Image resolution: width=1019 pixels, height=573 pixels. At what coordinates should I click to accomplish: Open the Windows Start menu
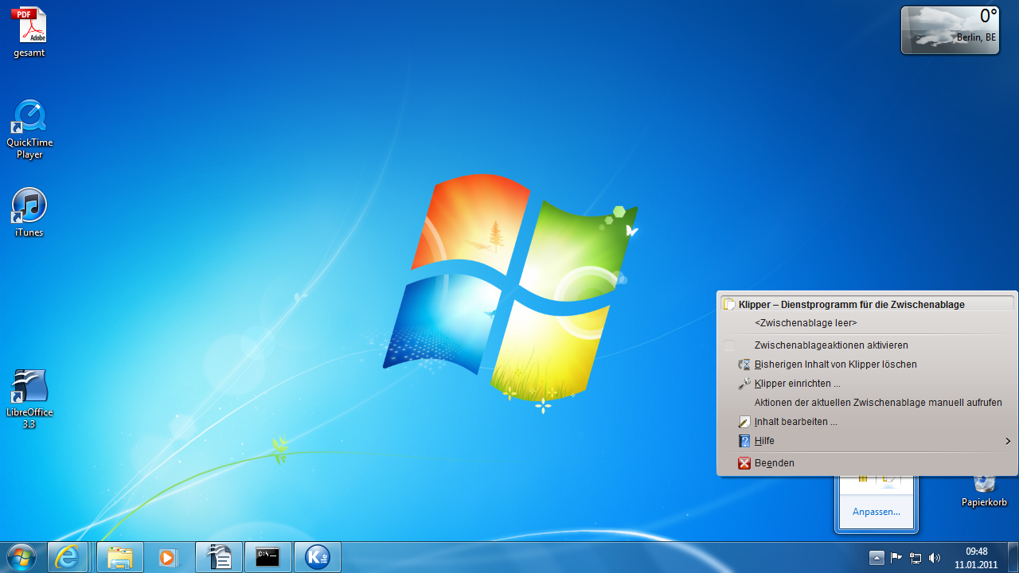(21, 557)
